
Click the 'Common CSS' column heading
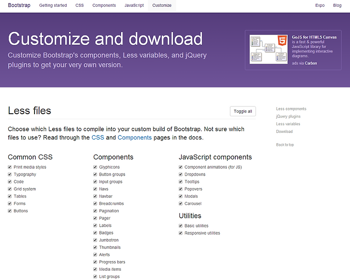click(30, 157)
